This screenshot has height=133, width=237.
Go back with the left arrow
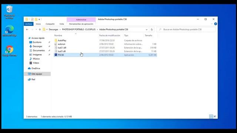click(27, 30)
